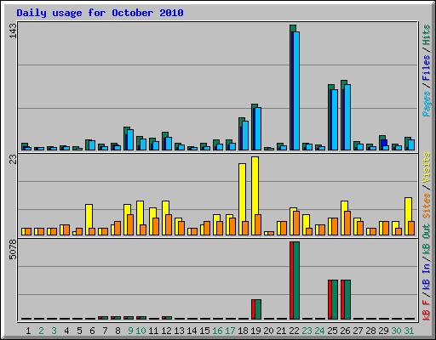The width and height of the screenshot is (436, 340).
Task: Click the day 6 yellow visits bar
Action: coord(89,219)
